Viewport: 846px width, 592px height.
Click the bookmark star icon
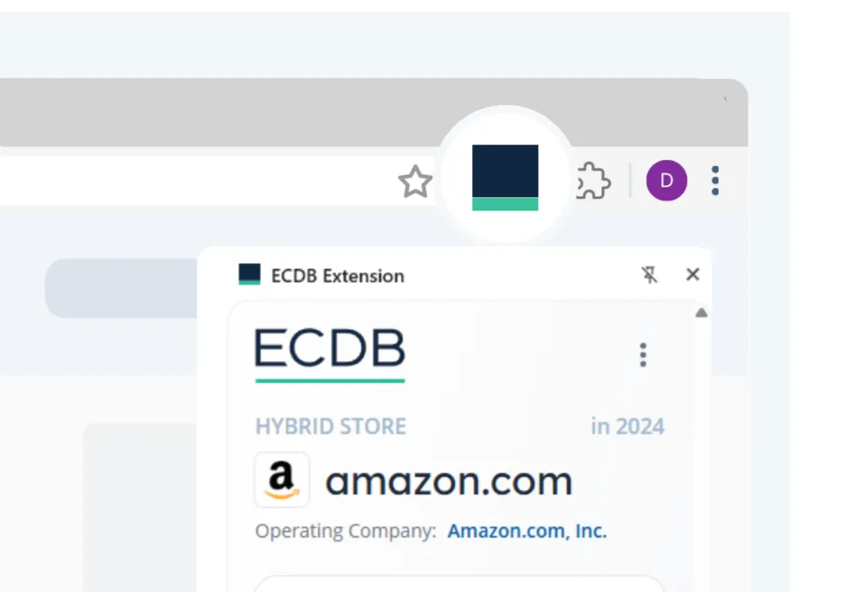point(415,182)
